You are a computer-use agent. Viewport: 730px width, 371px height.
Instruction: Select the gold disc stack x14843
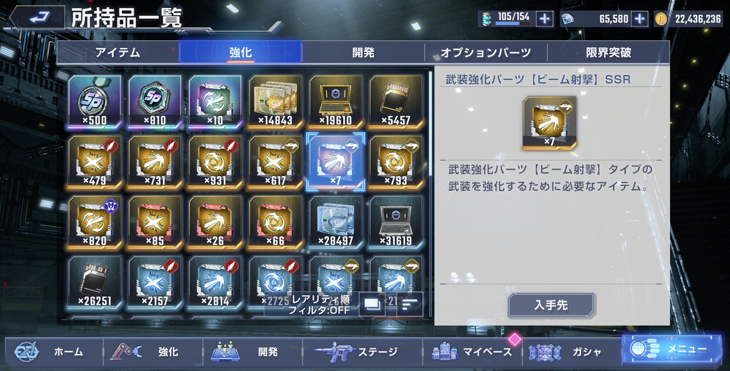(275, 101)
